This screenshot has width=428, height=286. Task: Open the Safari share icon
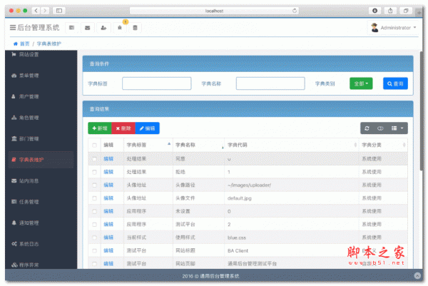click(x=390, y=11)
